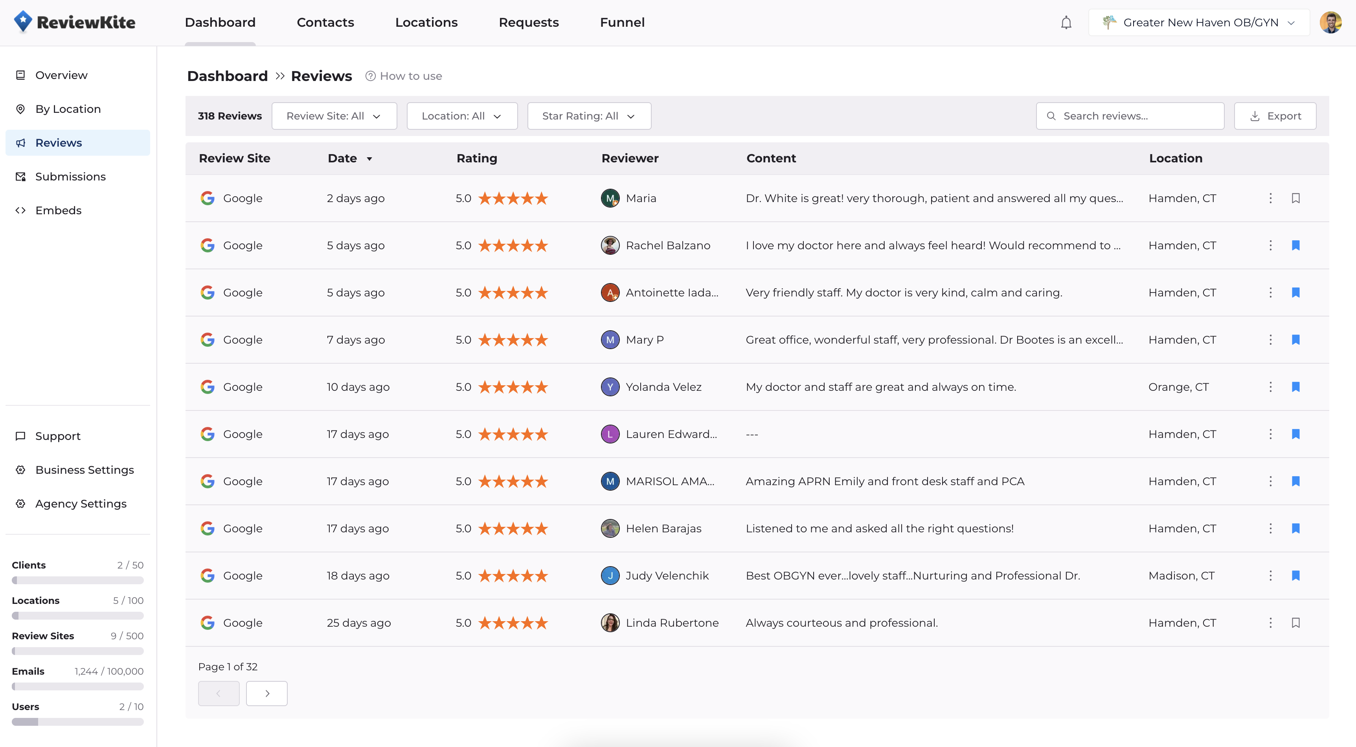This screenshot has width=1356, height=747.
Task: Bookmark Maria's review
Action: 1296,199
